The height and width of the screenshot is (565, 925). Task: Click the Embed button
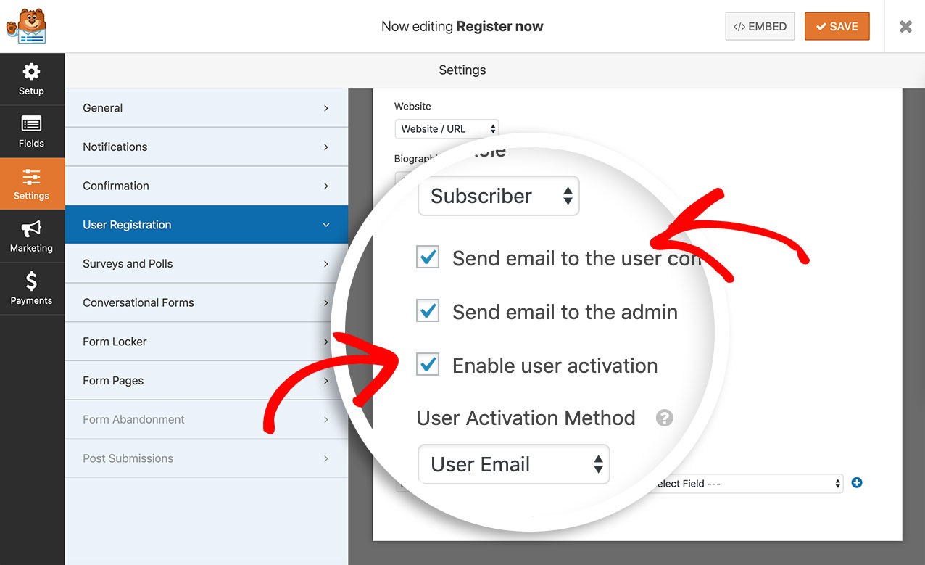760,26
